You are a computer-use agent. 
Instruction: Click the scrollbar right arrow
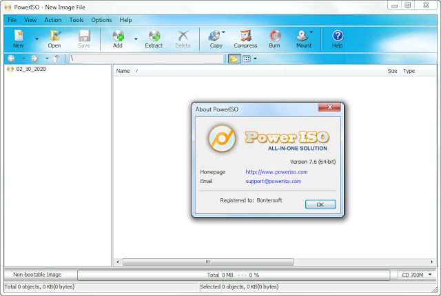[x=432, y=262]
